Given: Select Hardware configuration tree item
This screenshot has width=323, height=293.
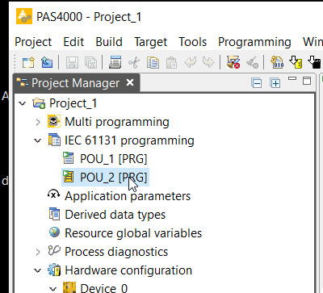Looking at the screenshot, I should [x=128, y=270].
